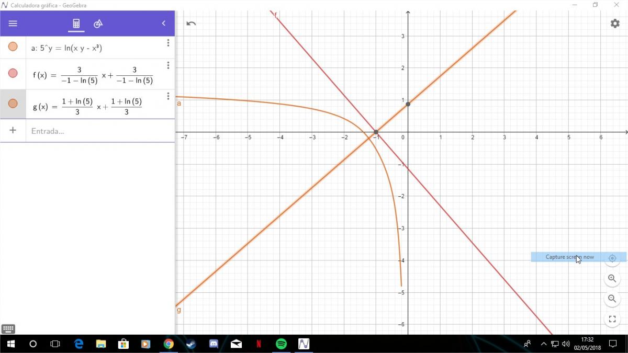Open graphics settings gear
This screenshot has width=628, height=353.
tap(615, 24)
